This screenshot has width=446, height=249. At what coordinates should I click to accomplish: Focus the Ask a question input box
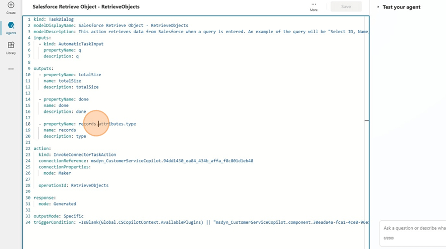pyautogui.click(x=414, y=228)
